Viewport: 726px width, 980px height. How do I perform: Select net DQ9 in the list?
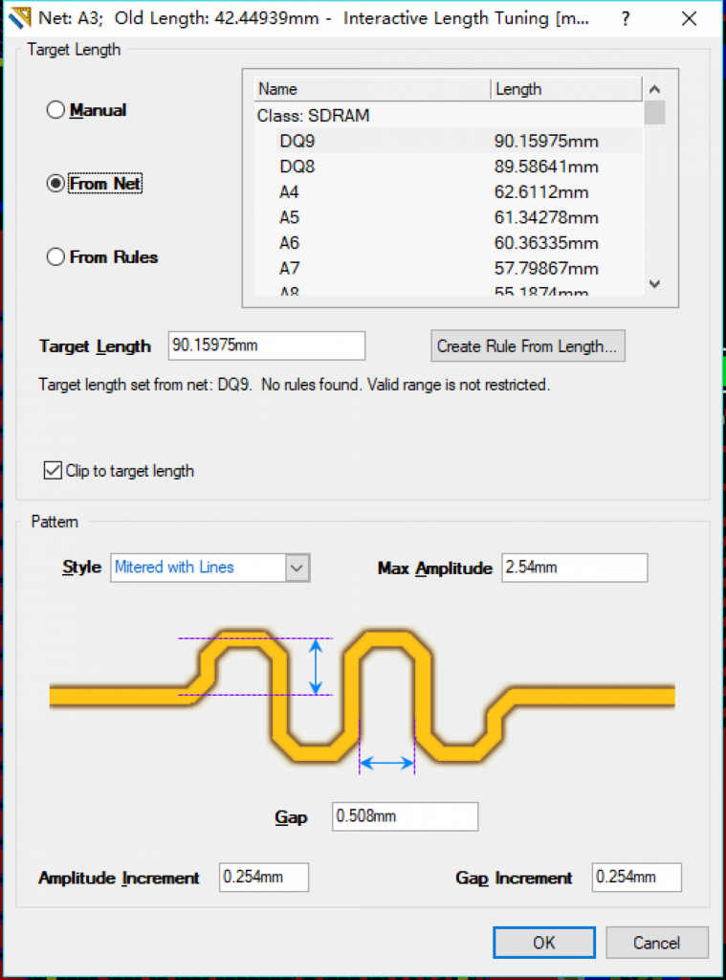click(297, 142)
